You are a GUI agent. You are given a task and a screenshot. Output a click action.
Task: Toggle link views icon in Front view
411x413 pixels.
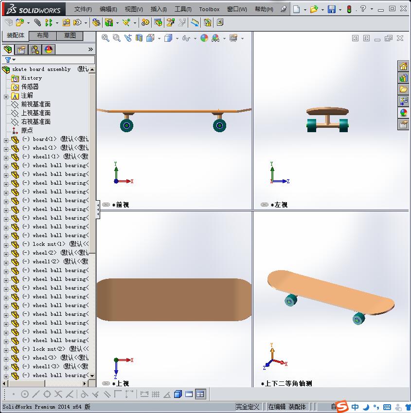point(106,205)
